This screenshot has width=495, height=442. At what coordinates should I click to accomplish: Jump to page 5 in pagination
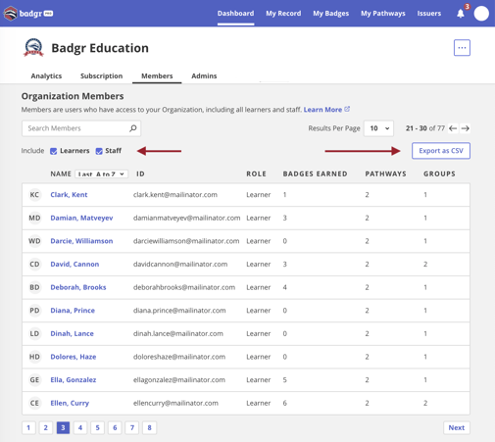coord(97,427)
